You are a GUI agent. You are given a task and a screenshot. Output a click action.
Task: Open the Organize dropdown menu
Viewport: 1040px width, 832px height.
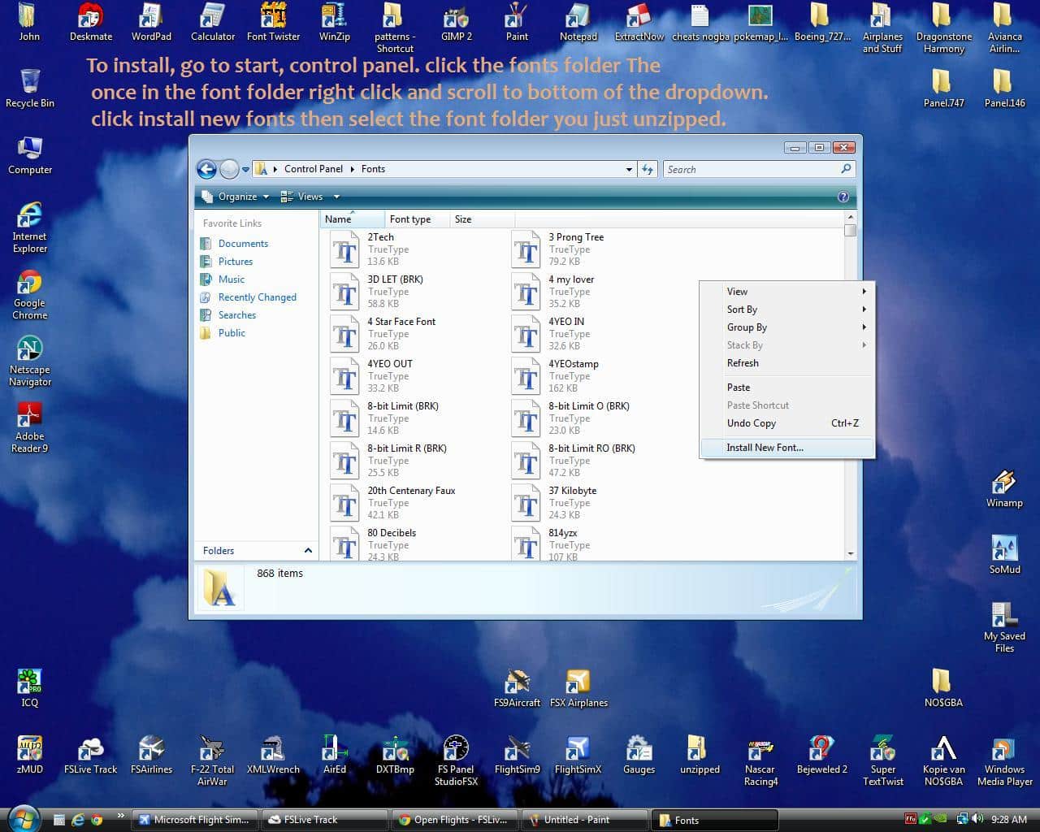point(236,197)
